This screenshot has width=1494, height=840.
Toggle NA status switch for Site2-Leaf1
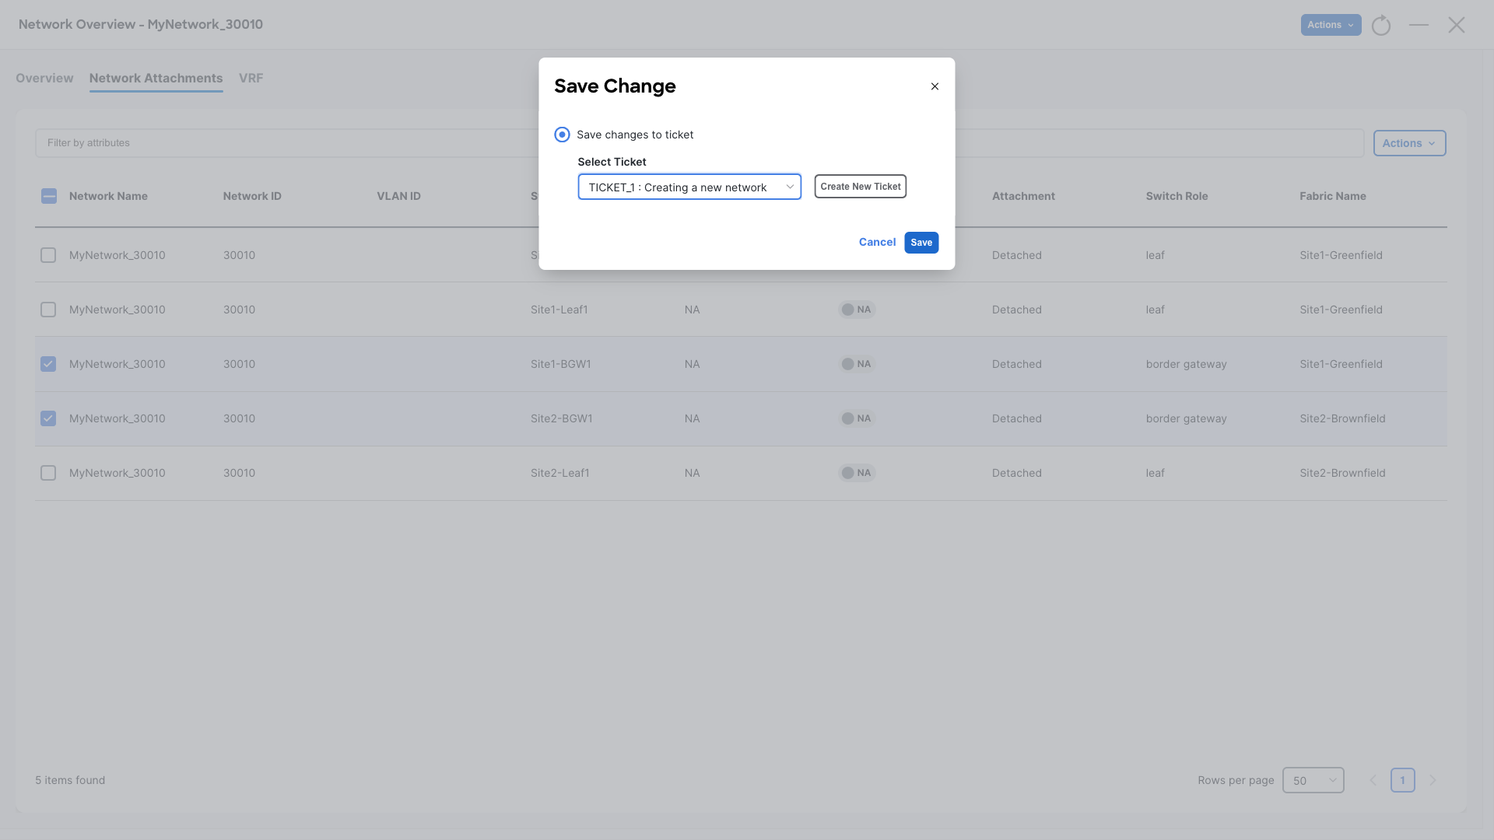pyautogui.click(x=857, y=473)
